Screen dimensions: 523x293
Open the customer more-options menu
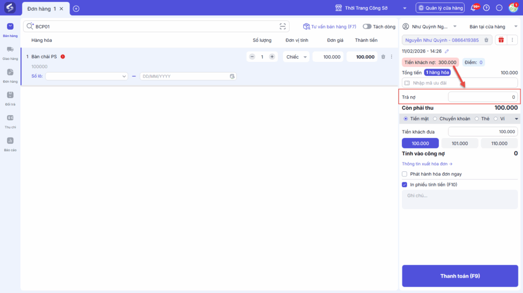pyautogui.click(x=512, y=40)
